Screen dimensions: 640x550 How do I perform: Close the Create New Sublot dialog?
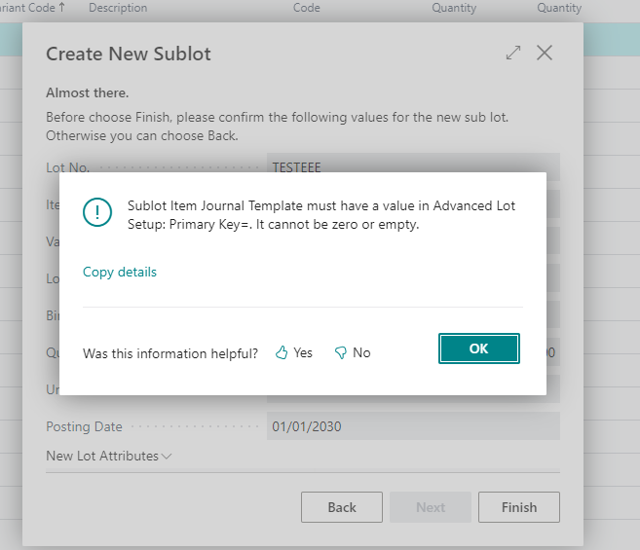pyautogui.click(x=545, y=54)
